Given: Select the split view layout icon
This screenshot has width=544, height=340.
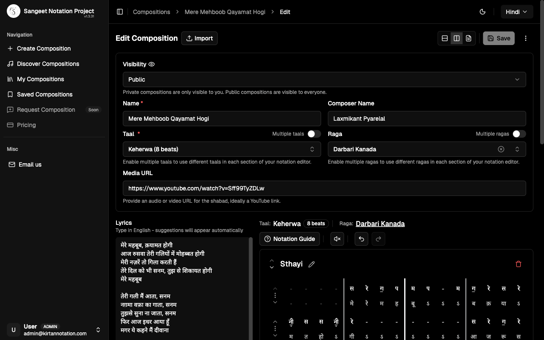Looking at the screenshot, I should [456, 38].
